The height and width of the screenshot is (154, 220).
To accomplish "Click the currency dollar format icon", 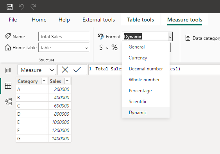I will pos(101,47).
